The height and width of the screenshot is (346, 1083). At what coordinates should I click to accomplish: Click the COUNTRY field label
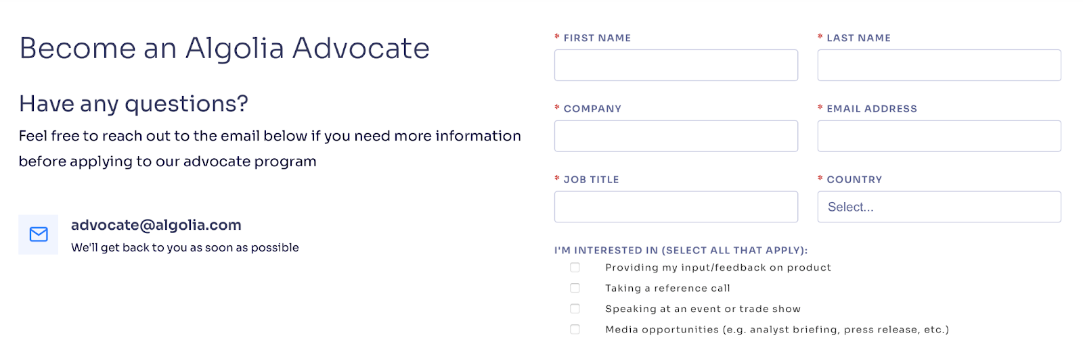pyautogui.click(x=854, y=180)
